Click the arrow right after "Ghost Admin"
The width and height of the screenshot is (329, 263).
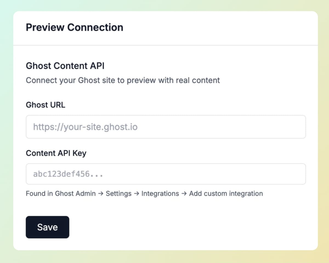click(x=101, y=194)
